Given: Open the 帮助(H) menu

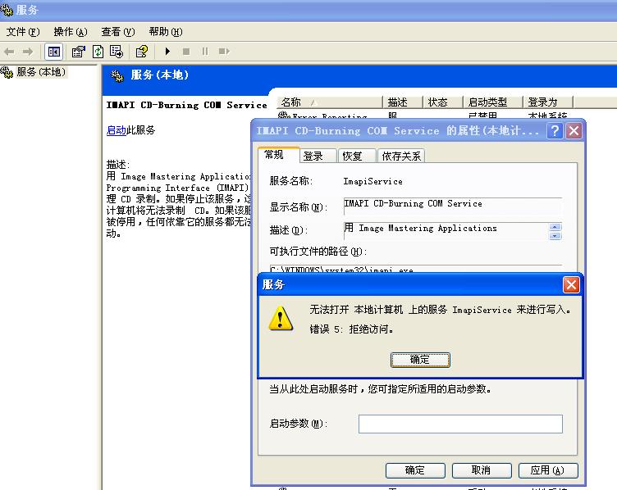Looking at the screenshot, I should pos(166,32).
